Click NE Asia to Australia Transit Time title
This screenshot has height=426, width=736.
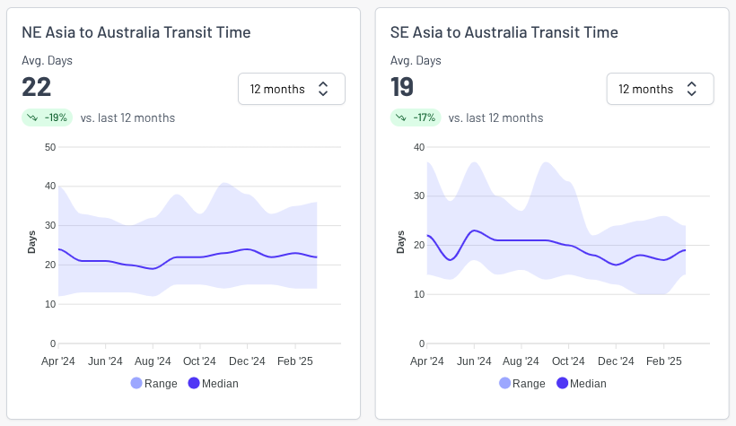136,32
